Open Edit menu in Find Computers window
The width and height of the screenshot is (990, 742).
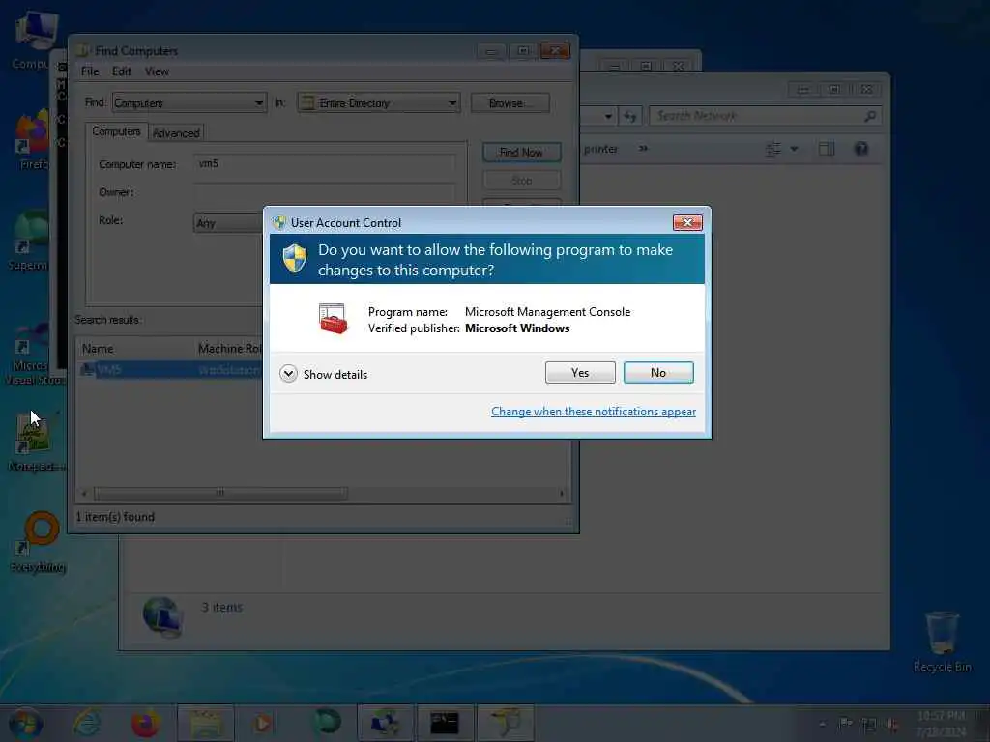coord(121,71)
